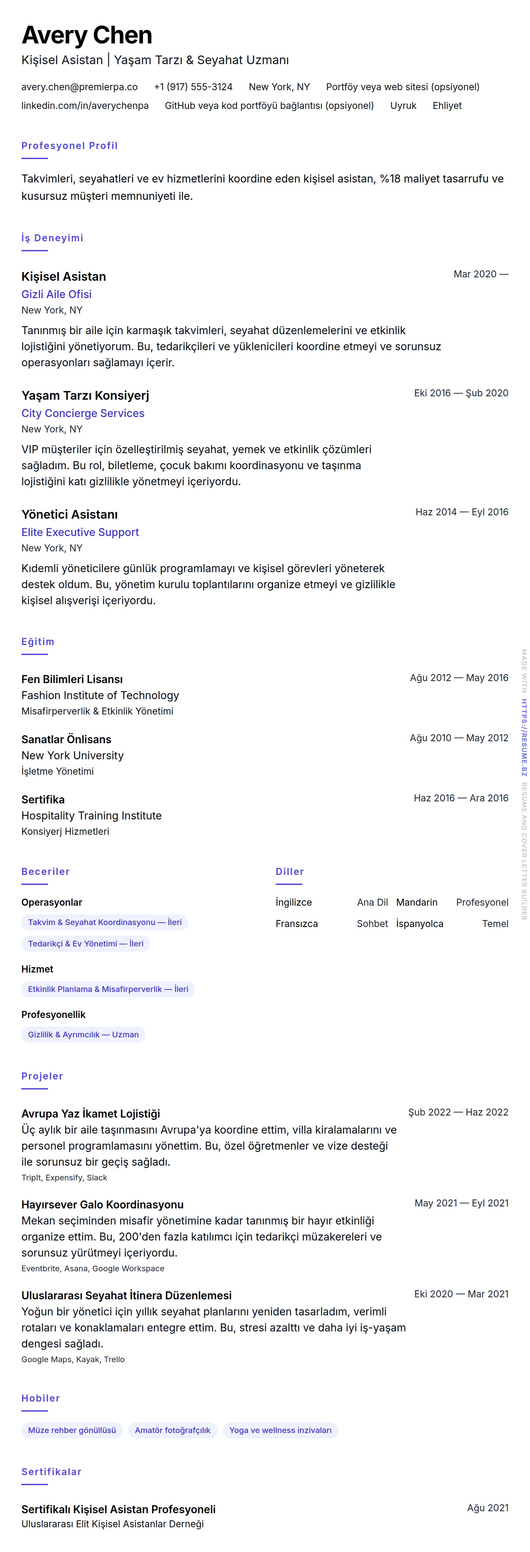Select the Amatör fotoğrafçılık hobby tag
Screen dimensions: 530x1552
pyautogui.click(x=173, y=1430)
